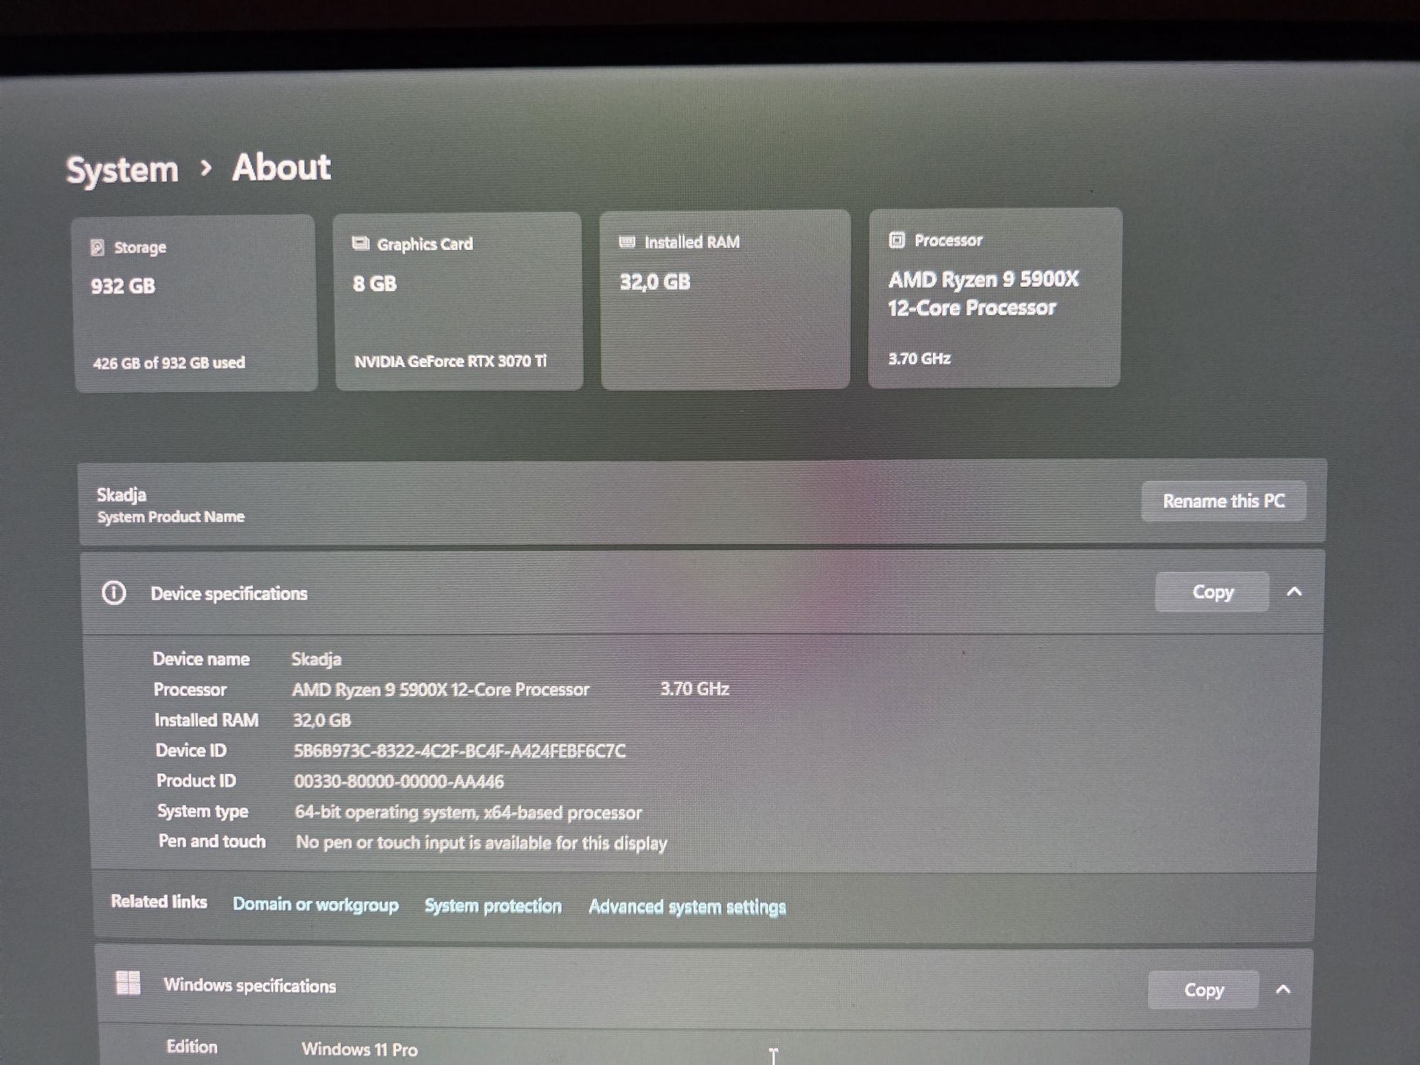Click the 'Related links' label
1420x1065 pixels.
tap(159, 902)
